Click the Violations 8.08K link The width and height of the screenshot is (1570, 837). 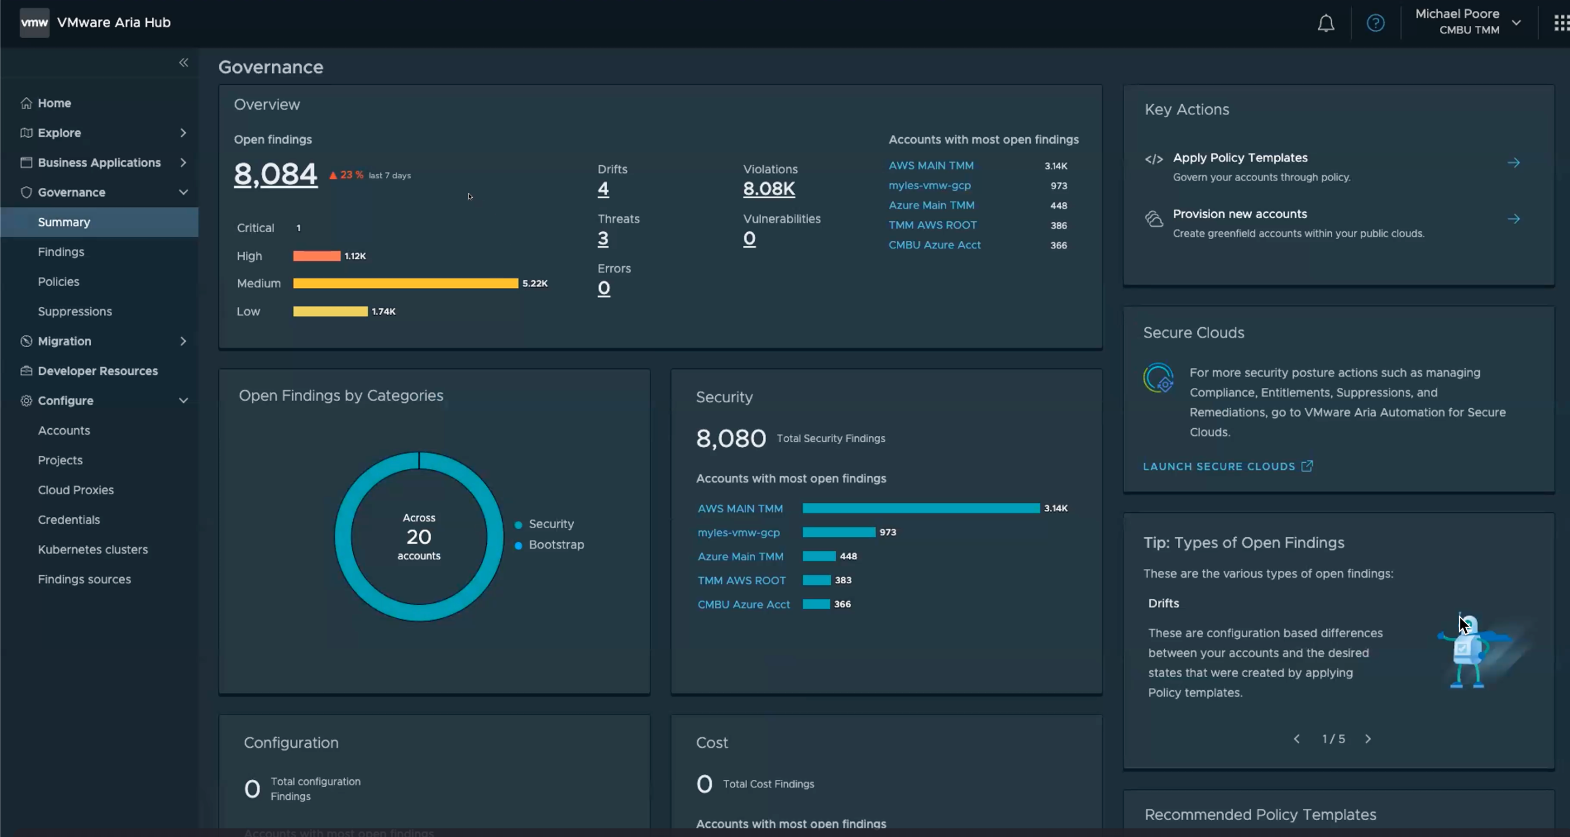click(769, 189)
